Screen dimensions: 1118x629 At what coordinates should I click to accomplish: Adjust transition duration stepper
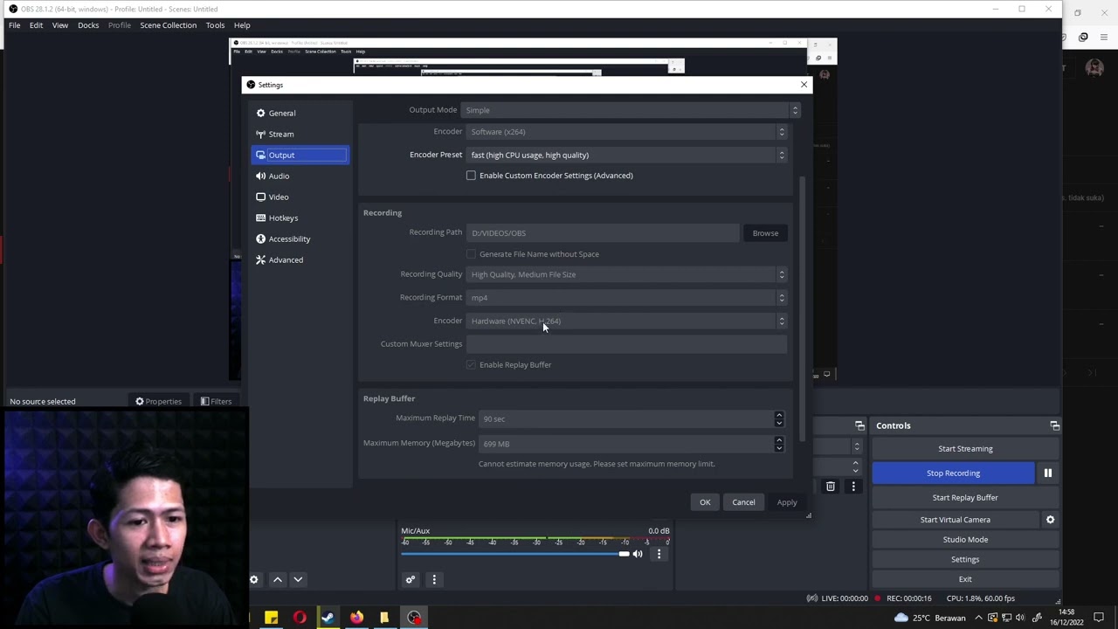pos(855,467)
